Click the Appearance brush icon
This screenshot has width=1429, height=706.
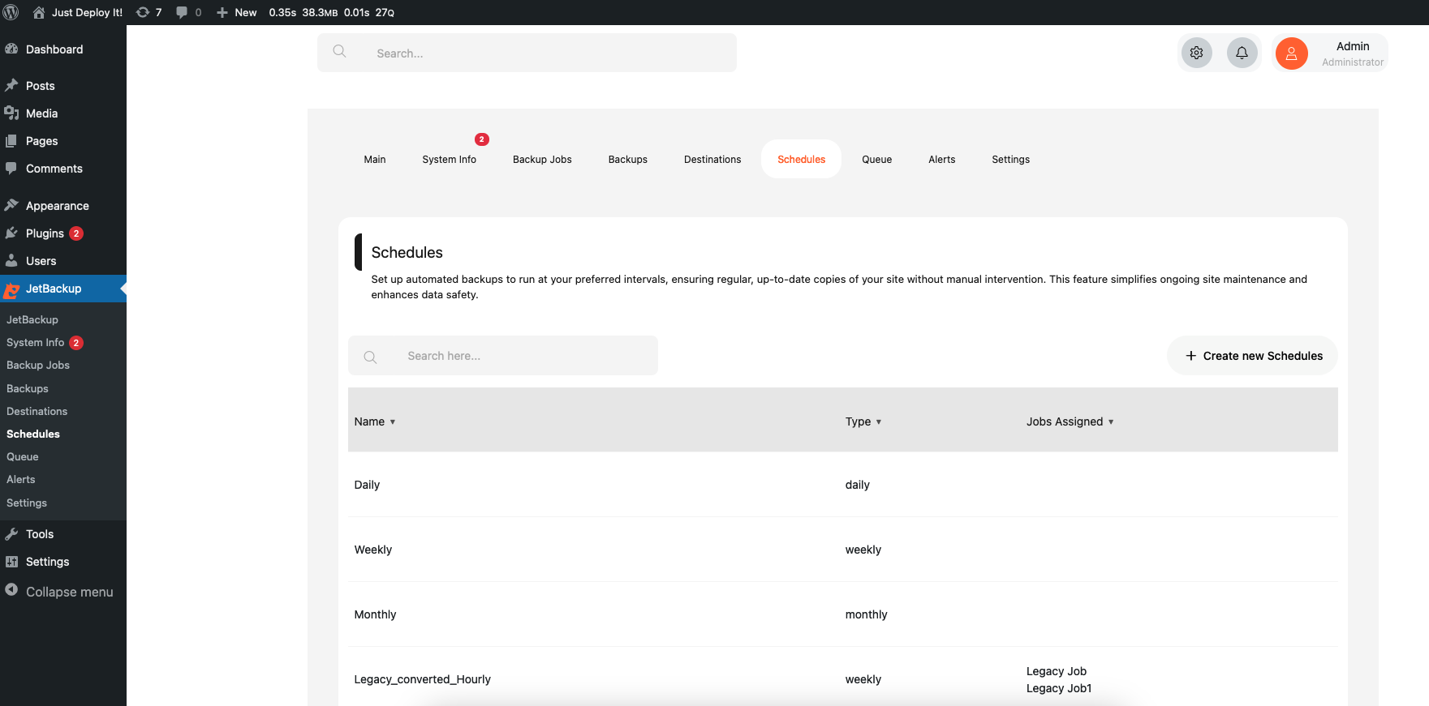[x=11, y=205]
